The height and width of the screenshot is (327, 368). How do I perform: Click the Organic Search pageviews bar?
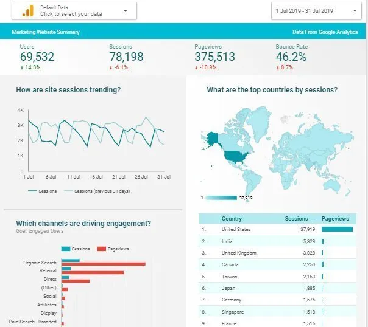point(103,264)
